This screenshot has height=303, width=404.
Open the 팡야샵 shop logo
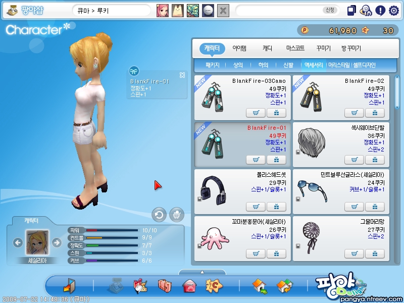pos(25,11)
